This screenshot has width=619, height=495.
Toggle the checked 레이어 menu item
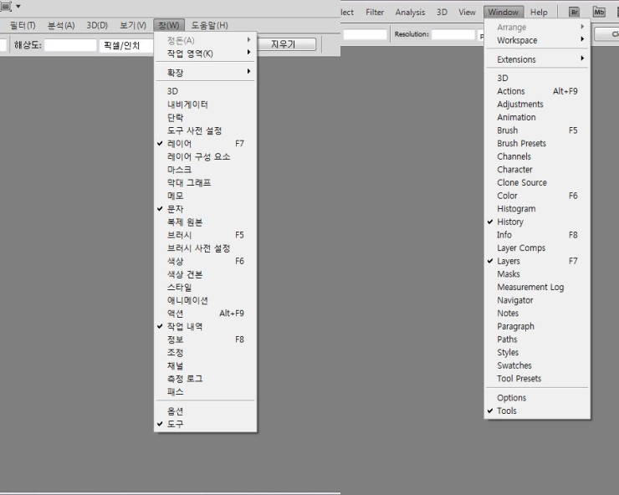(205, 144)
